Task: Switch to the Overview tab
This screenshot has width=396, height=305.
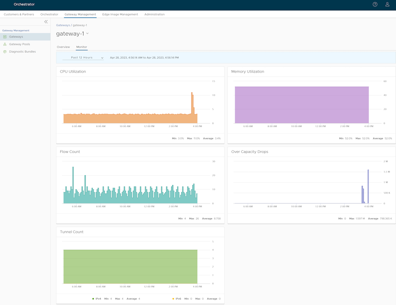Action: [63, 47]
